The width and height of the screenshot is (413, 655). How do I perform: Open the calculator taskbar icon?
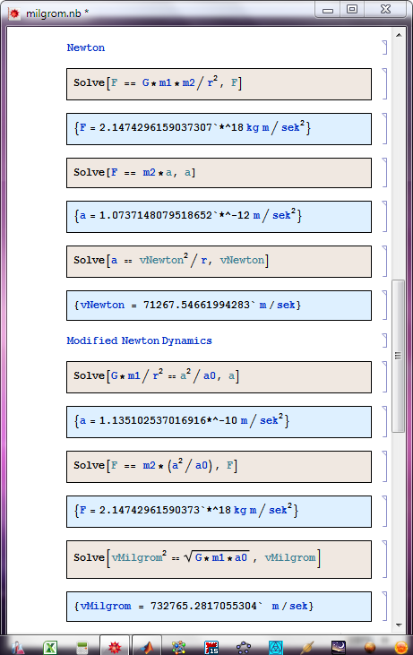[x=82, y=647]
